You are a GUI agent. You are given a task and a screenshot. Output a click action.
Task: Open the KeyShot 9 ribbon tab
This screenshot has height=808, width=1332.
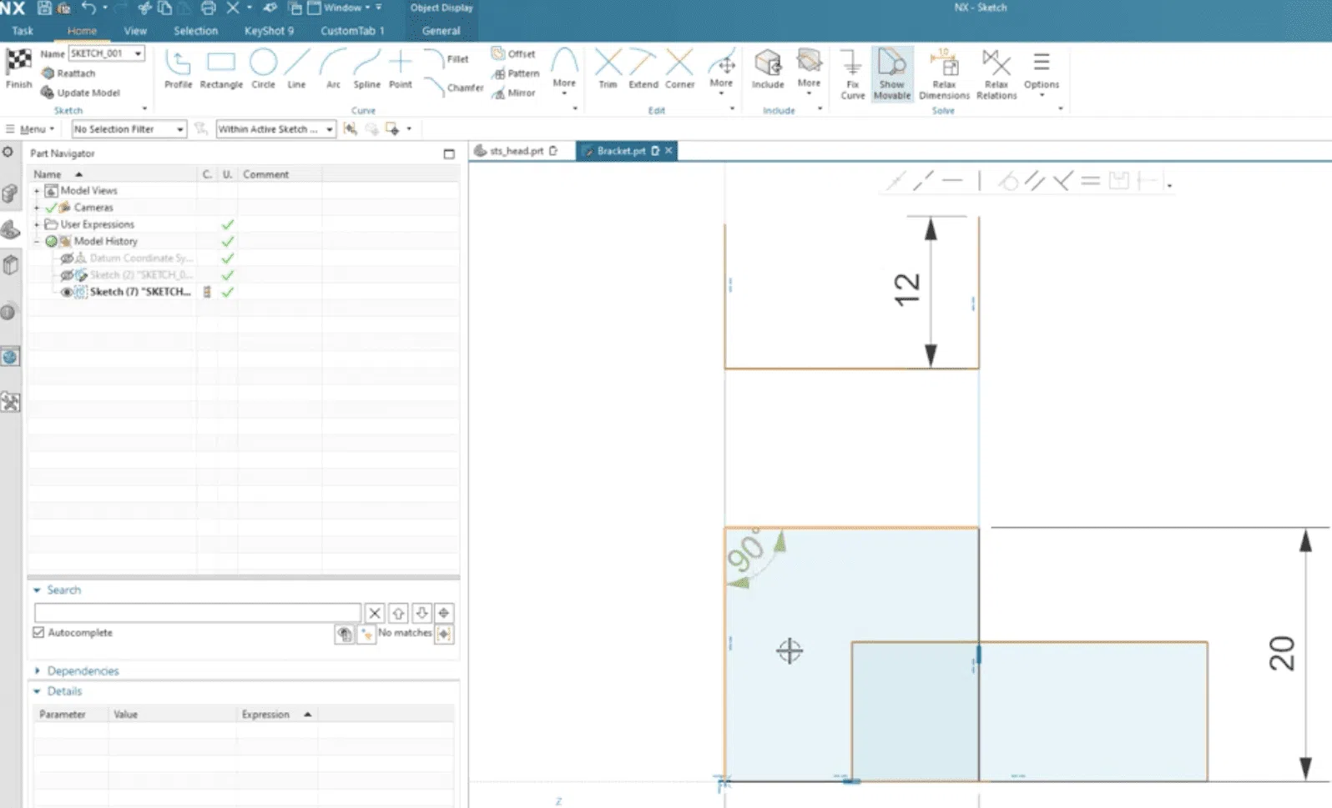pos(269,31)
